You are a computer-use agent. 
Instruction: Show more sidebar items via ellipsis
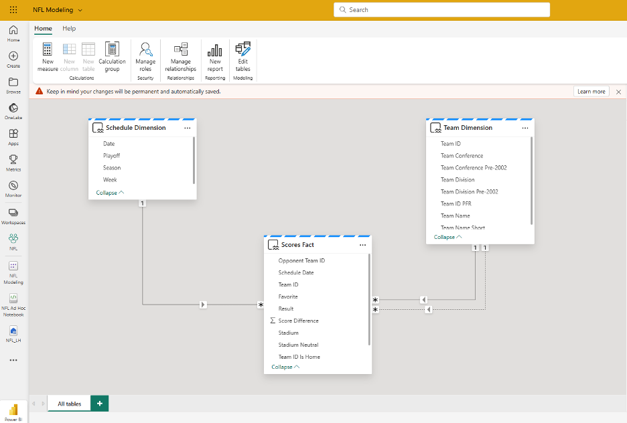click(x=13, y=360)
